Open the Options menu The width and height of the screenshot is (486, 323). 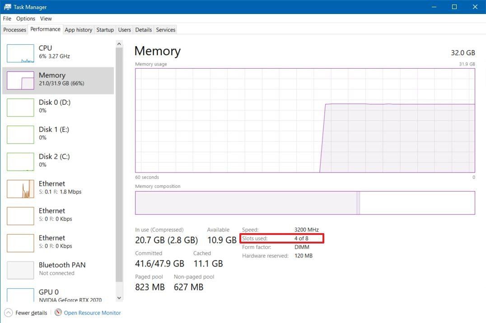(26, 19)
